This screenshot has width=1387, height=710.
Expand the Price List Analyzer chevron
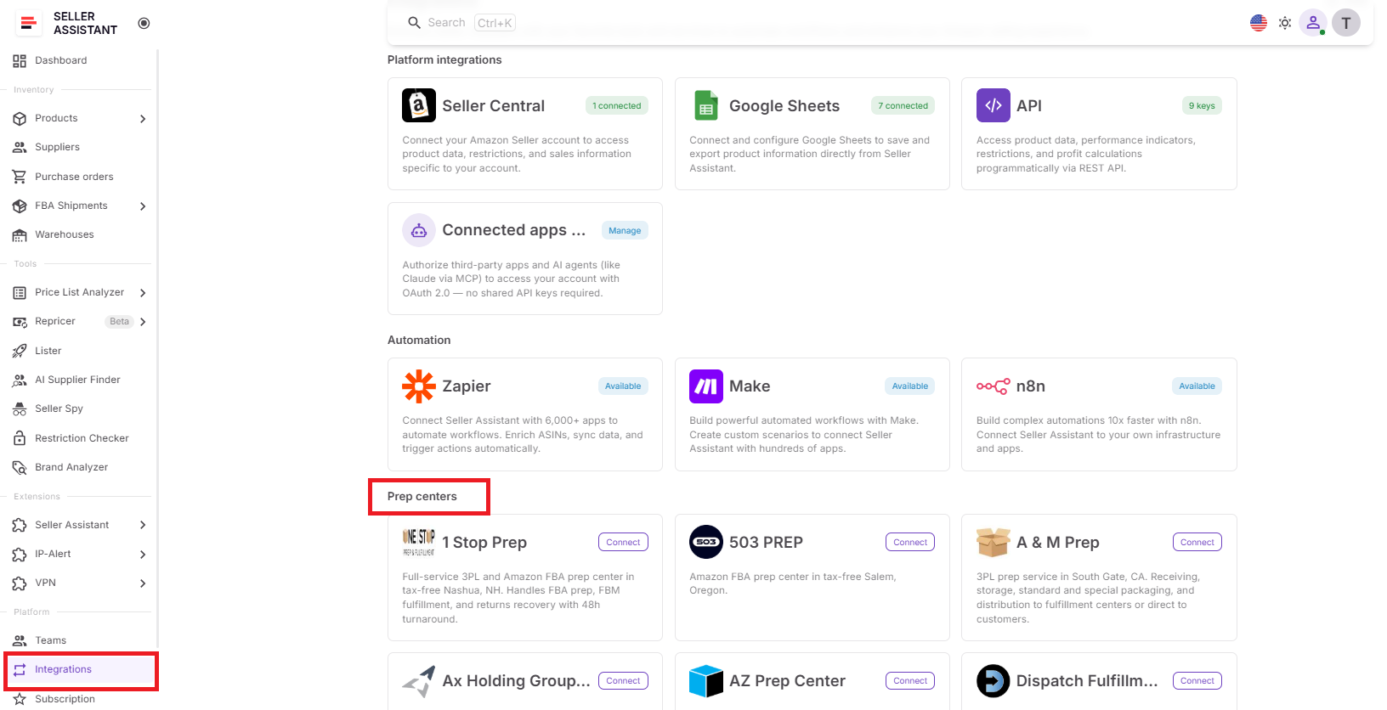click(143, 293)
